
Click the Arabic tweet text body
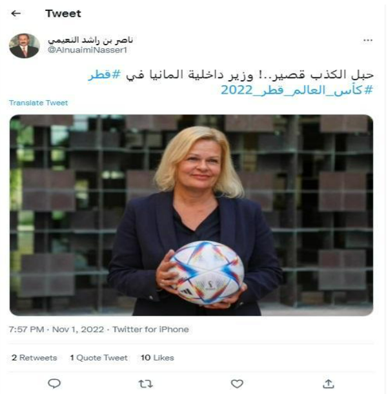point(230,83)
